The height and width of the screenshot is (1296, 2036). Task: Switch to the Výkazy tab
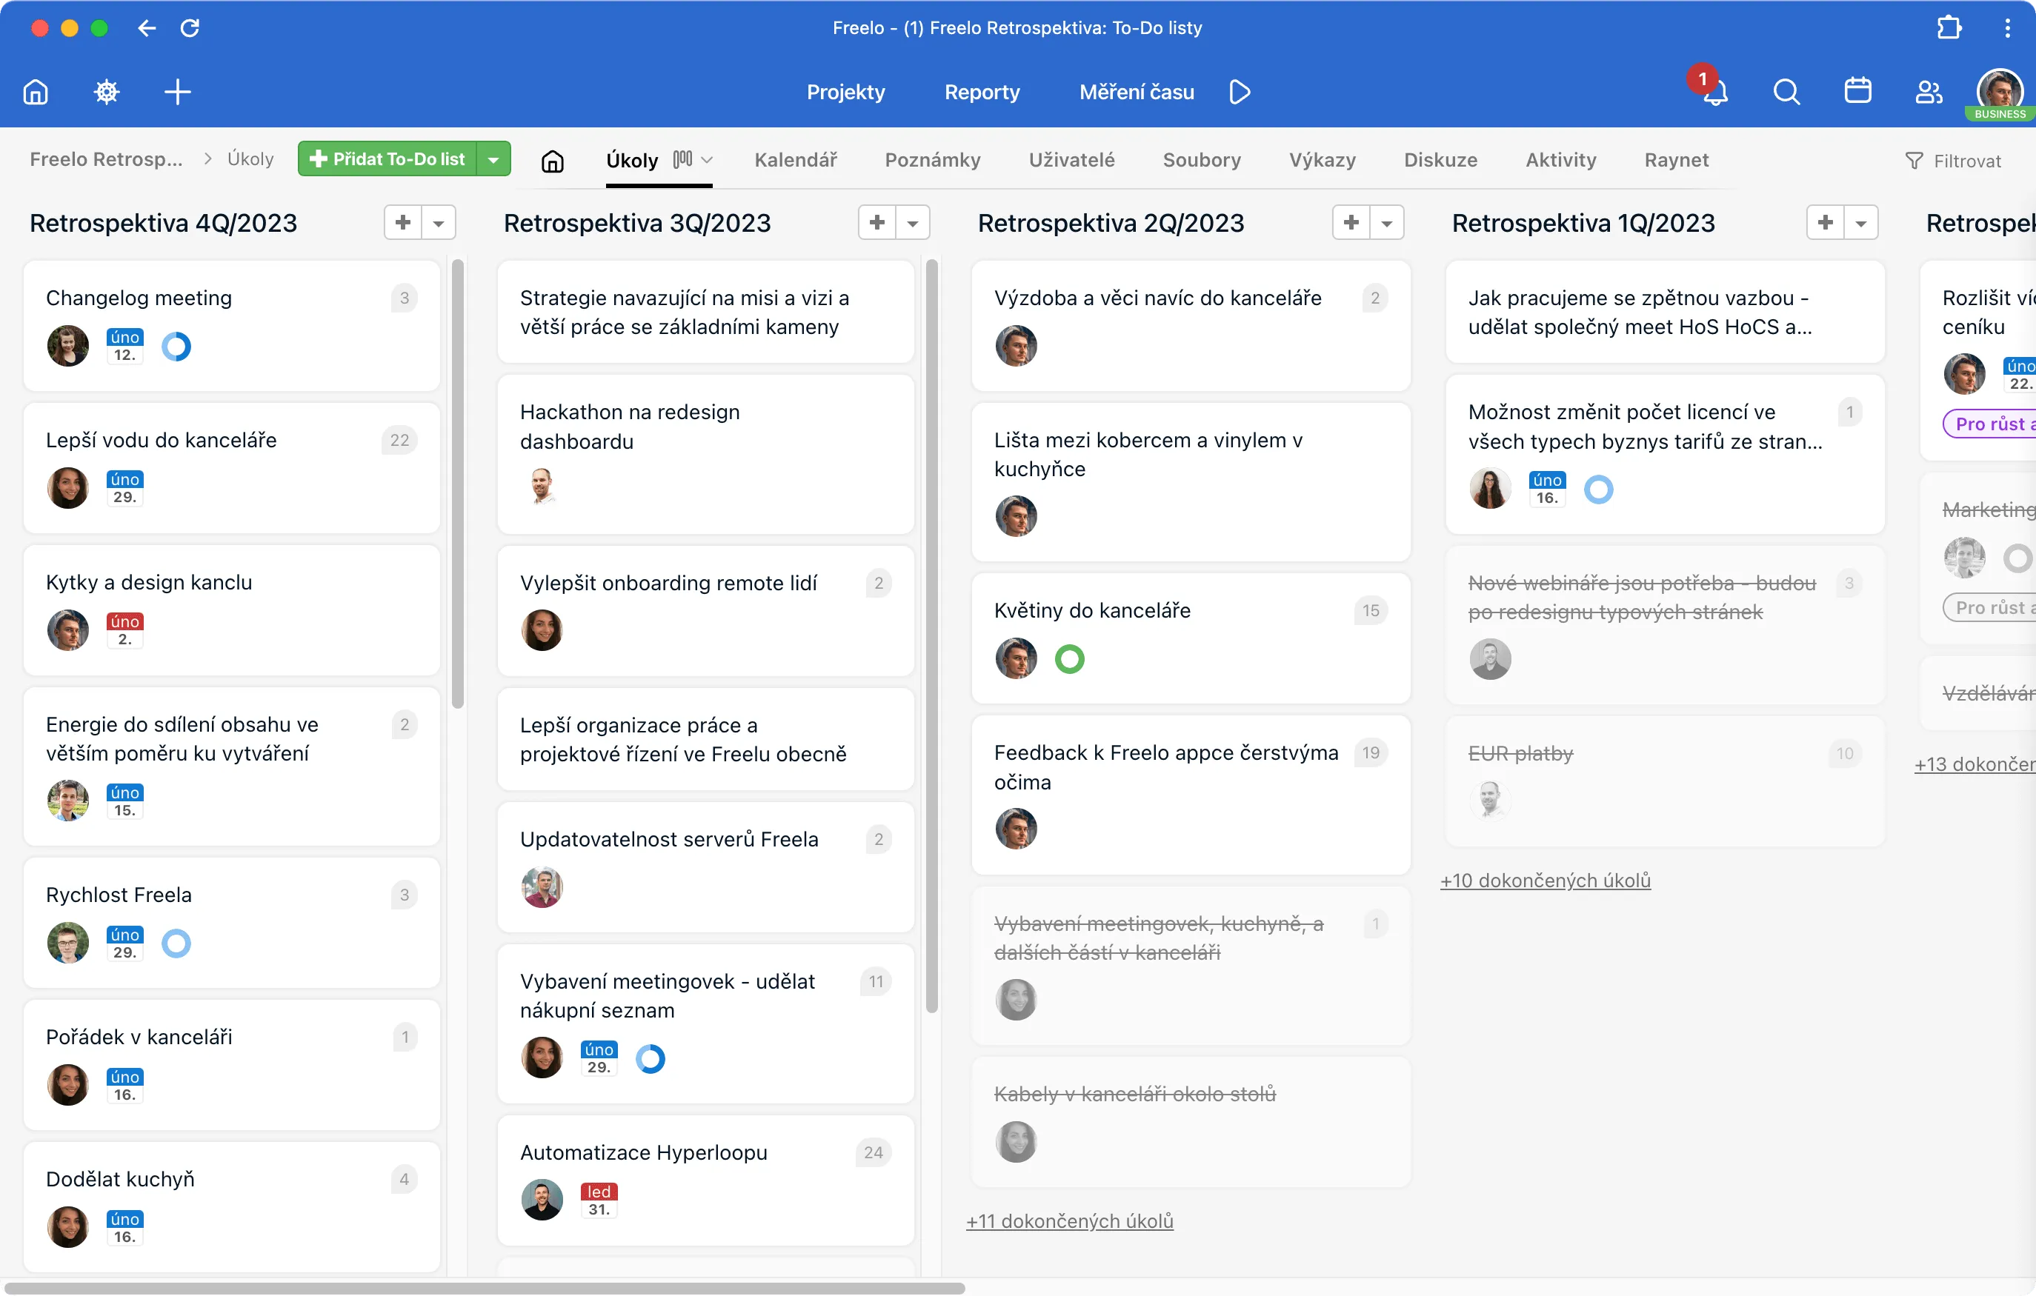1323,160
